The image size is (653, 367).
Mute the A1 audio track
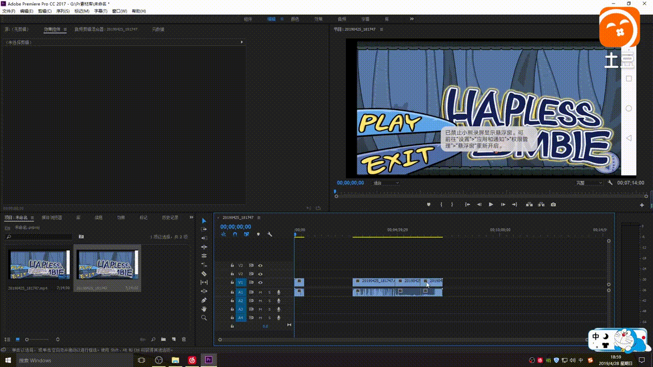coord(260,292)
